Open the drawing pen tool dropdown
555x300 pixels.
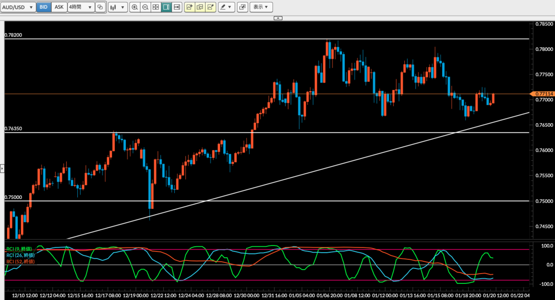click(x=227, y=7)
